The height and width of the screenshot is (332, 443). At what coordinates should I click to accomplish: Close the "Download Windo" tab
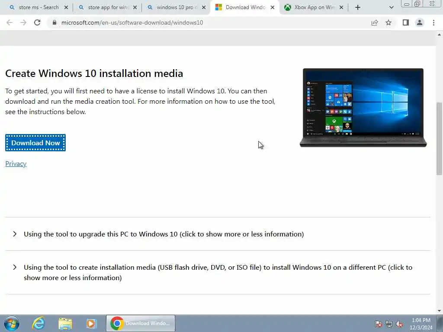point(273,8)
